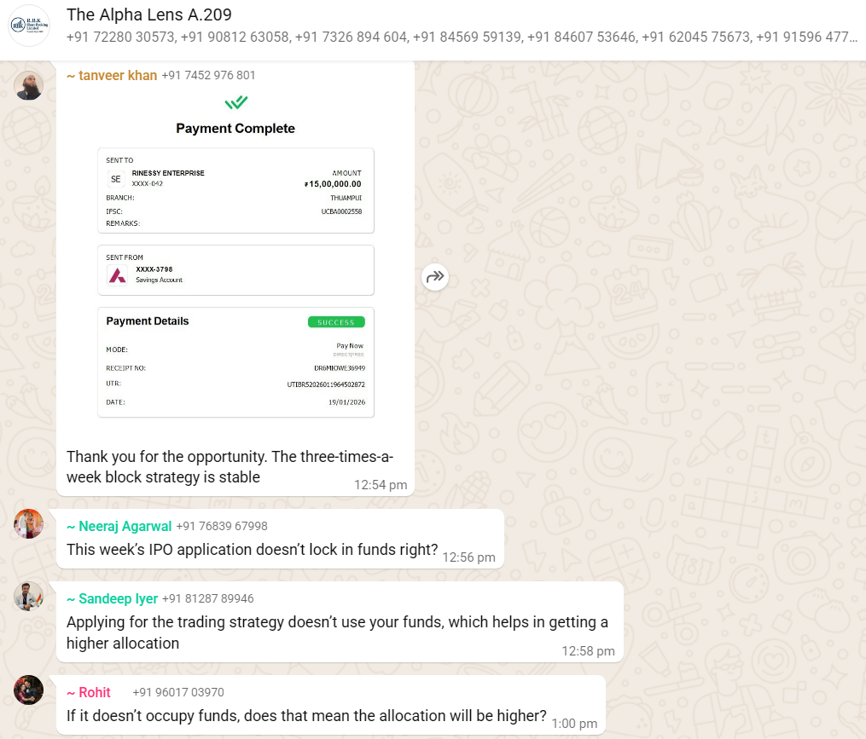The width and height of the screenshot is (866, 739).
Task: Click the participants phone number list in header
Action: coord(461,38)
